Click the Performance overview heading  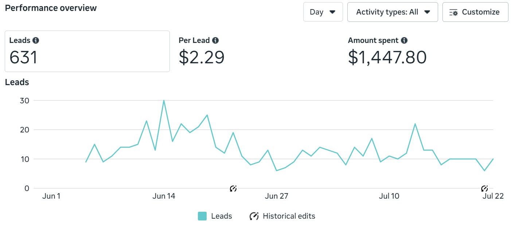[51, 8]
